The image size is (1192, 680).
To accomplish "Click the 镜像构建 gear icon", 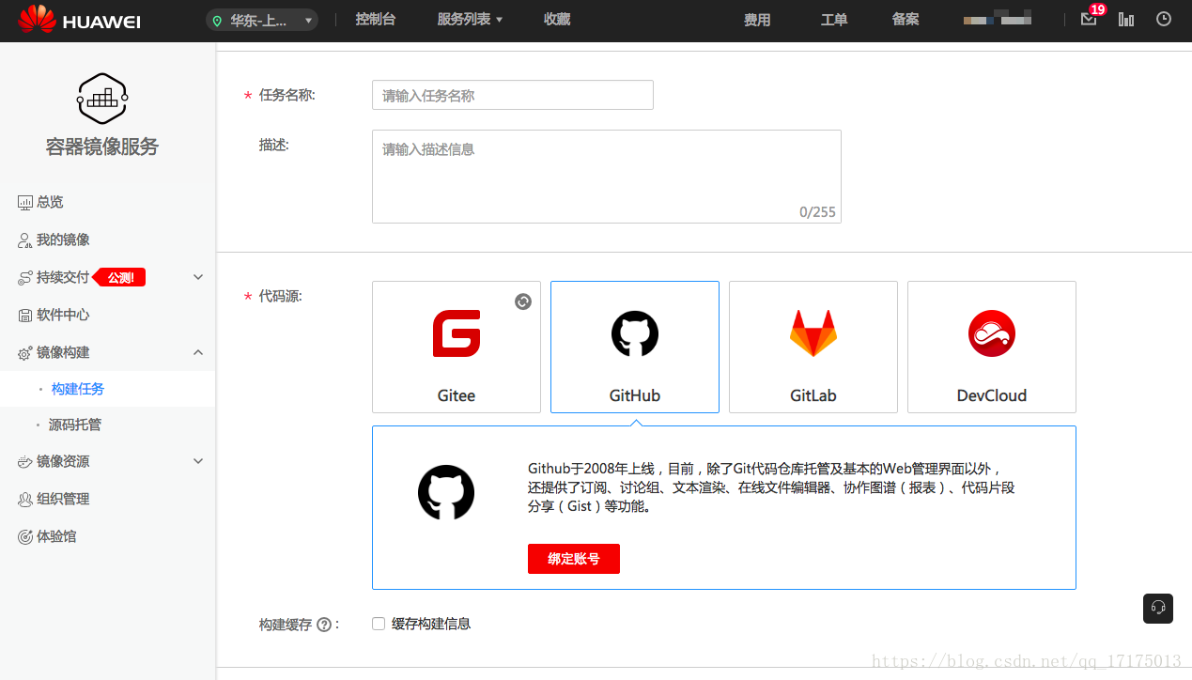I will coord(25,353).
